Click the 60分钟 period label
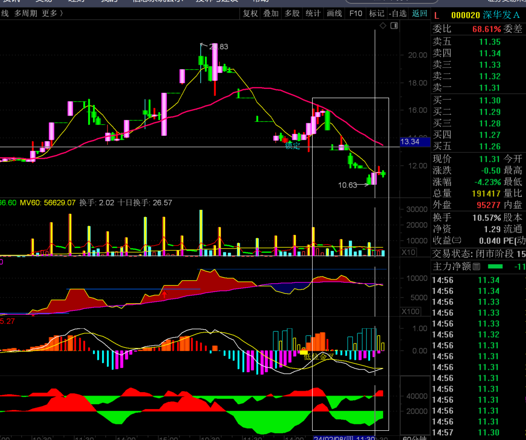This screenshot has height=440, width=526. [415, 438]
